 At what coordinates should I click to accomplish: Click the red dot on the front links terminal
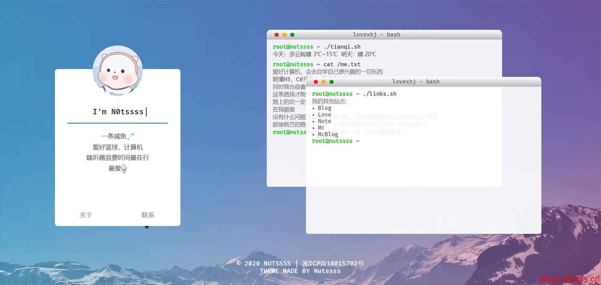[316, 82]
